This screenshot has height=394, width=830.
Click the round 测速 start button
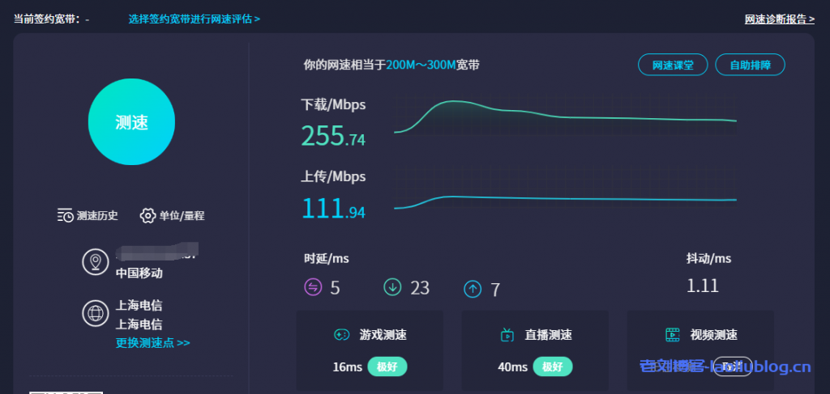tap(131, 122)
